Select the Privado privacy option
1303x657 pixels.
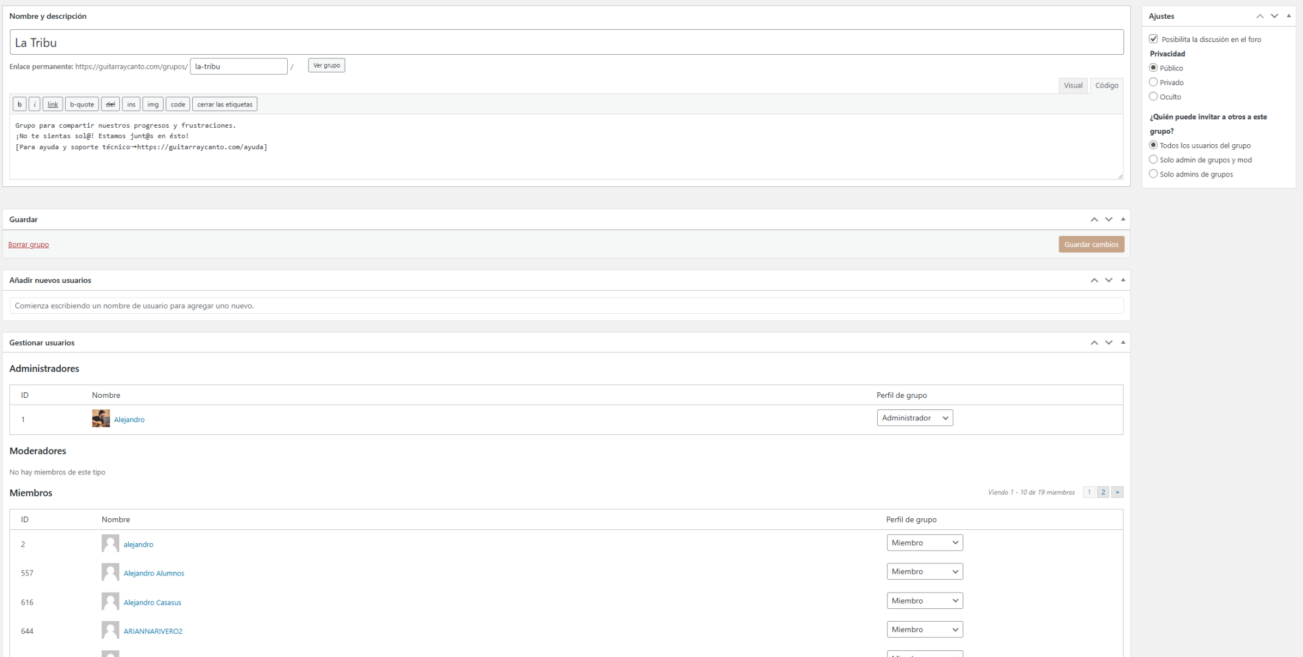pyautogui.click(x=1153, y=82)
